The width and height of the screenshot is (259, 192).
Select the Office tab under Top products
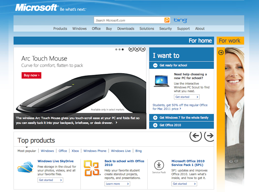(63, 151)
